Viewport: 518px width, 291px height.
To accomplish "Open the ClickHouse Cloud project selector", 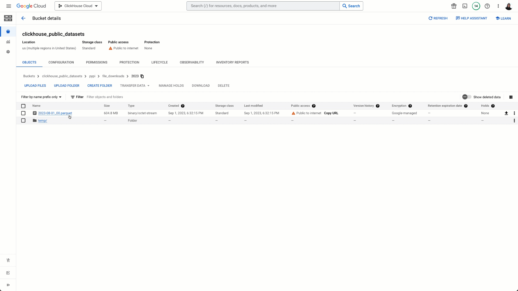I will pyautogui.click(x=78, y=6).
